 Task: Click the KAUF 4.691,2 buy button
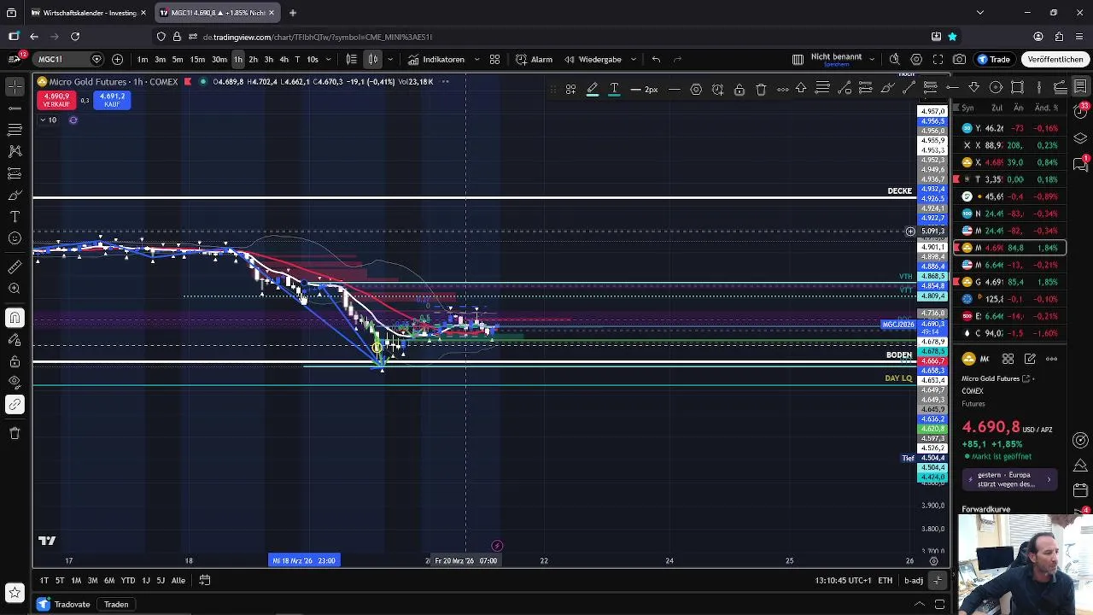point(112,100)
